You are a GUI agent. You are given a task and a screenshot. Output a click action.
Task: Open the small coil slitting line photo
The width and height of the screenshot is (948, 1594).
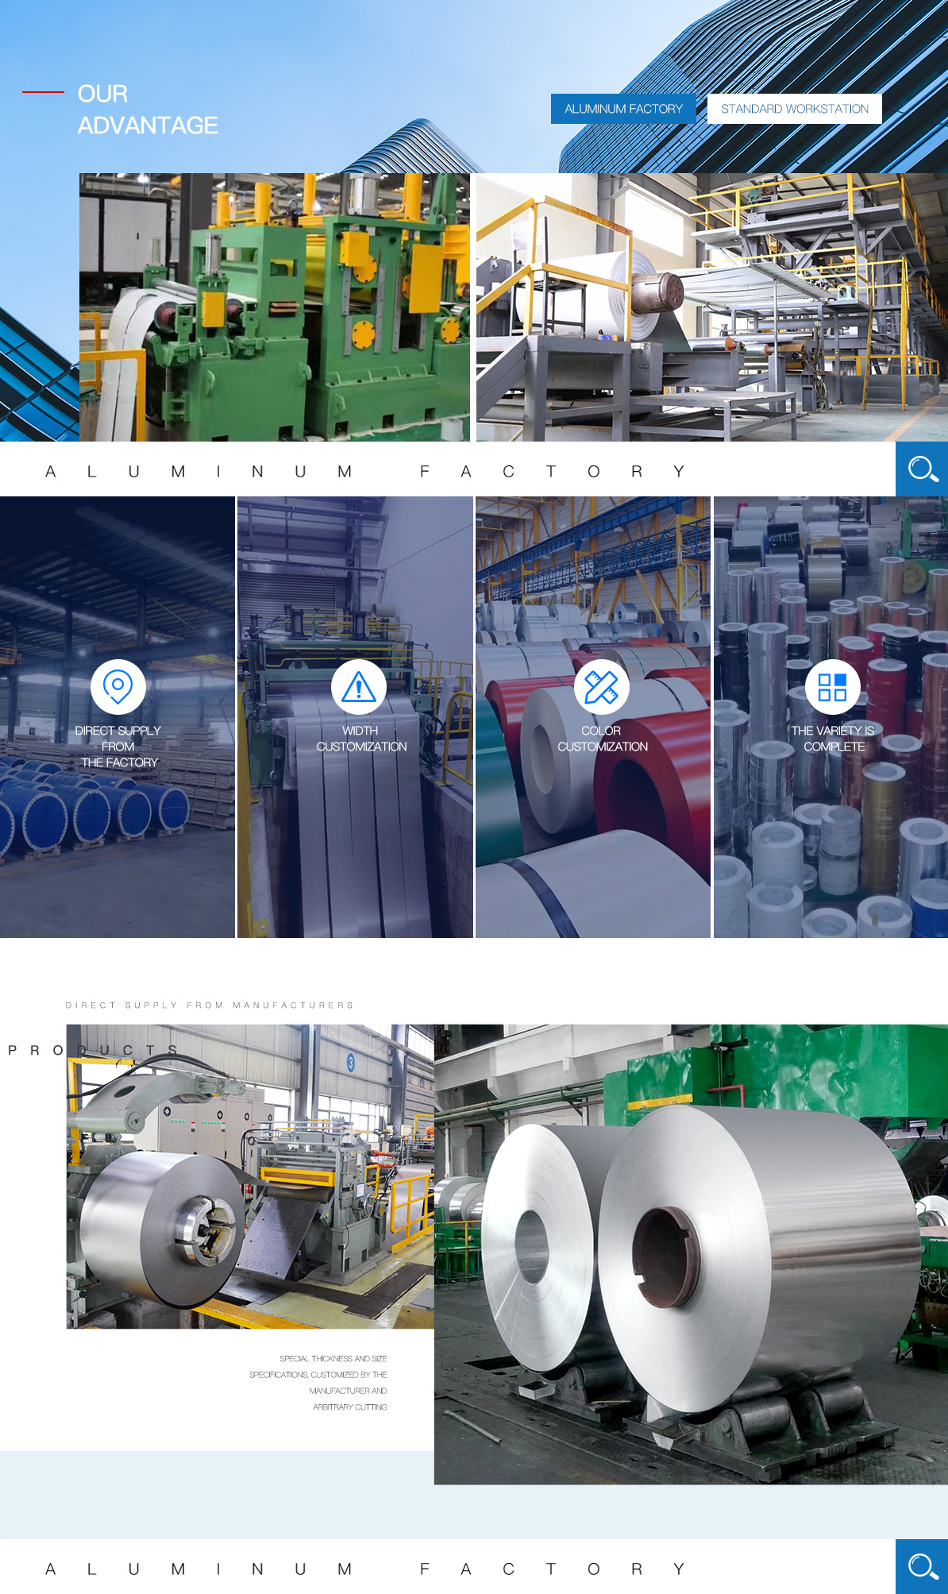tap(250, 1176)
